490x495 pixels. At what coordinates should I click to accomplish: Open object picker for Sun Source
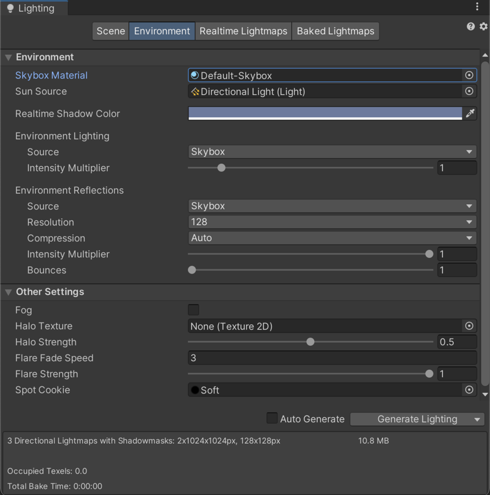tap(469, 91)
